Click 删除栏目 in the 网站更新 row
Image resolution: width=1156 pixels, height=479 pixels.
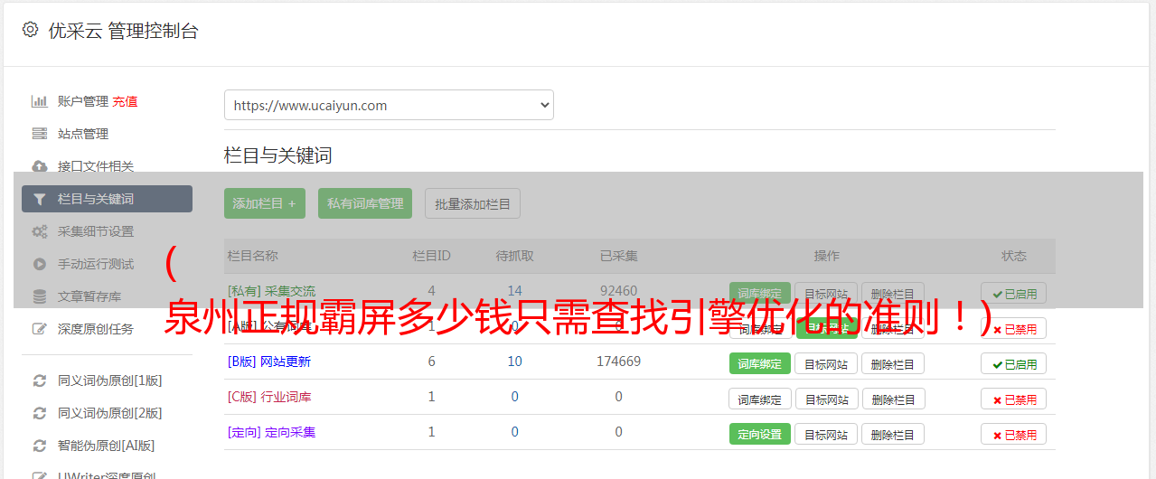(x=893, y=363)
